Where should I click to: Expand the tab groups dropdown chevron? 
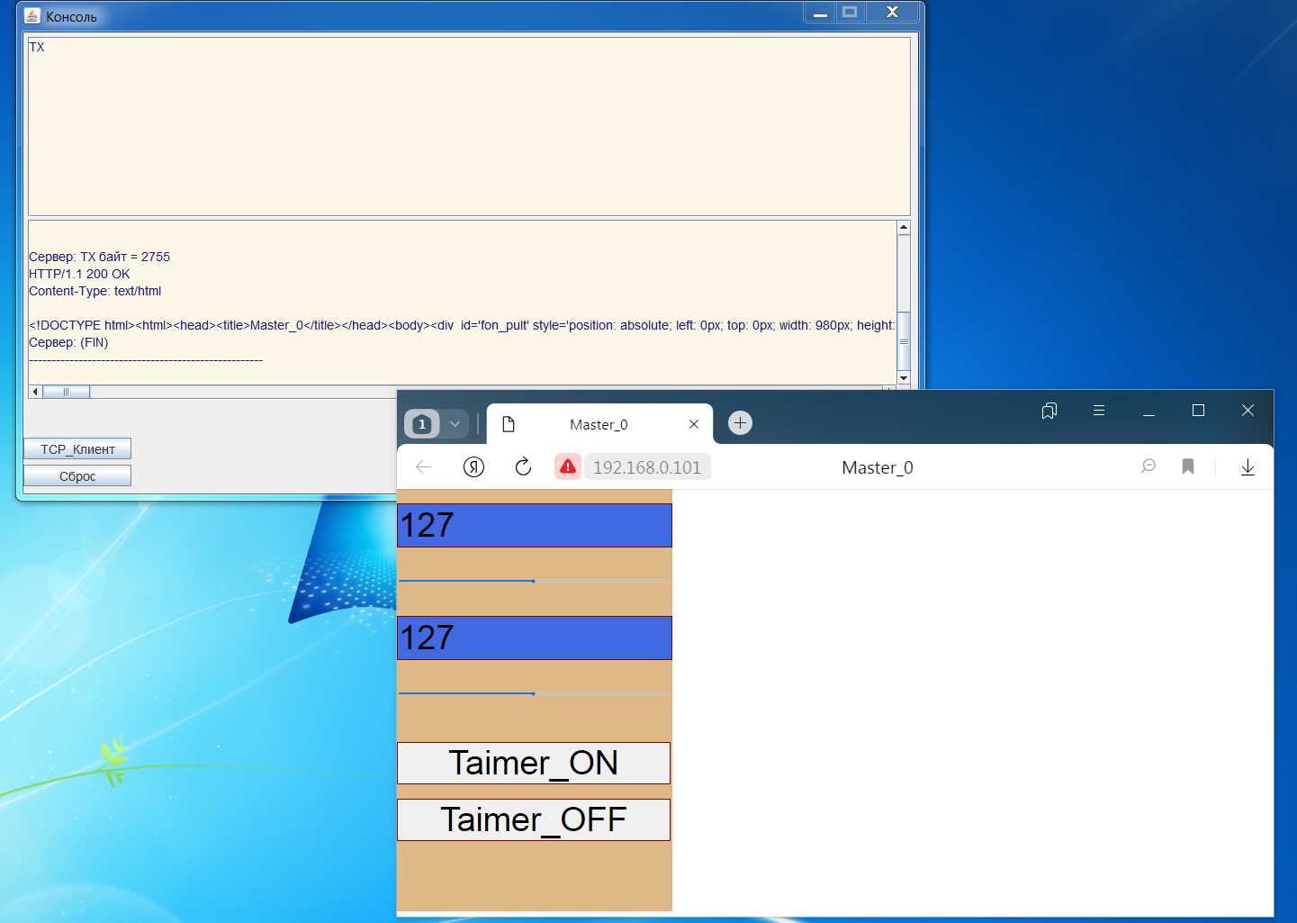[455, 423]
